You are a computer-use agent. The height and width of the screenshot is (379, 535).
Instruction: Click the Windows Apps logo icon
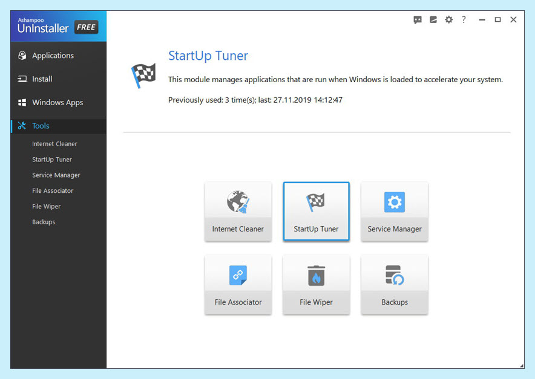[x=22, y=102]
